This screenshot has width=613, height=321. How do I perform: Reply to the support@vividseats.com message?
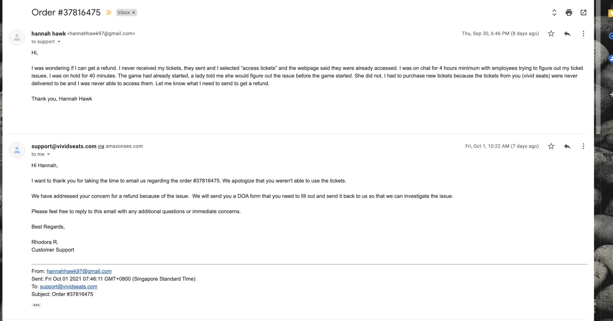[567, 146]
